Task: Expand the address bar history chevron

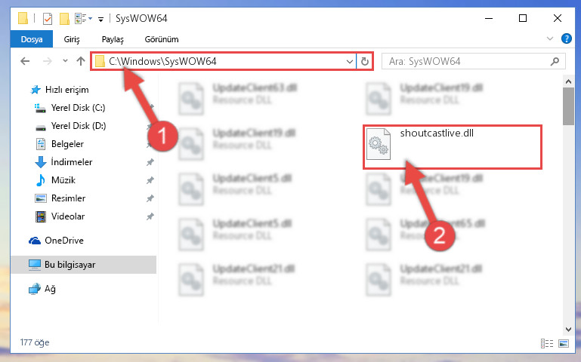Action: (349, 61)
